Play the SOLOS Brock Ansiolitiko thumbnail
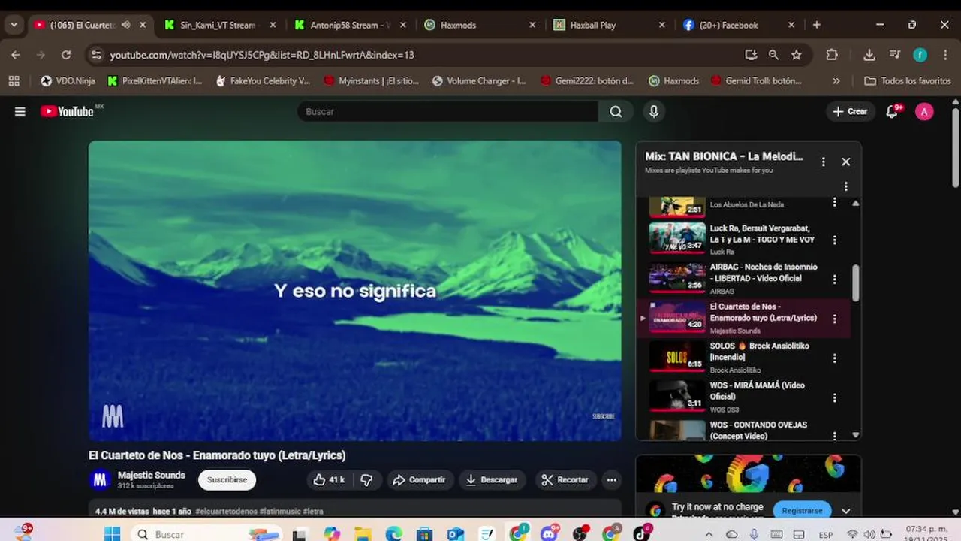Image resolution: width=961 pixels, height=541 pixels. click(x=677, y=356)
